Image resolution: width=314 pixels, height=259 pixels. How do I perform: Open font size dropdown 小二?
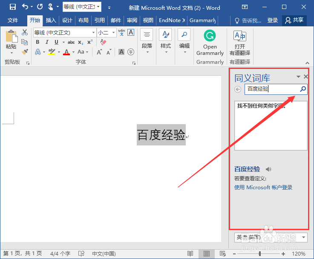point(113,32)
